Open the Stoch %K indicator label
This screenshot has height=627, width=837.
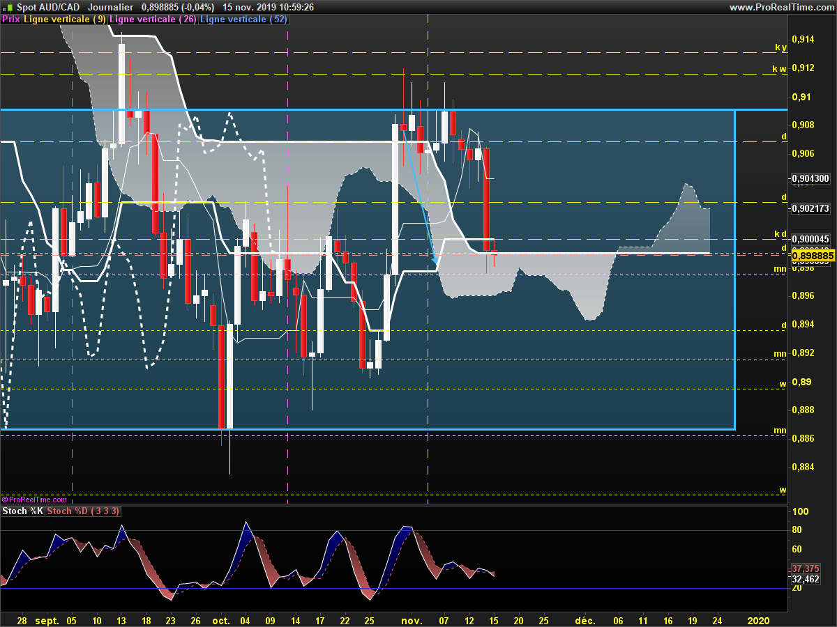tap(23, 511)
